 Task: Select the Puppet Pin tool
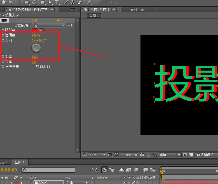tap(88, 2)
